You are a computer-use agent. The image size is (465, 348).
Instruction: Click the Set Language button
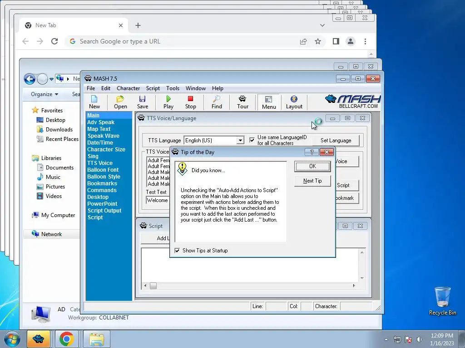coord(336,140)
